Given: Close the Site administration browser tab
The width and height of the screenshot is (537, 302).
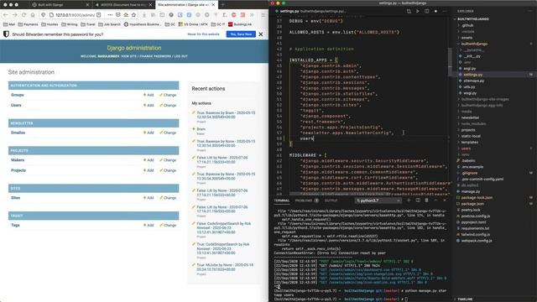Looking at the screenshot, I should click(x=213, y=5).
